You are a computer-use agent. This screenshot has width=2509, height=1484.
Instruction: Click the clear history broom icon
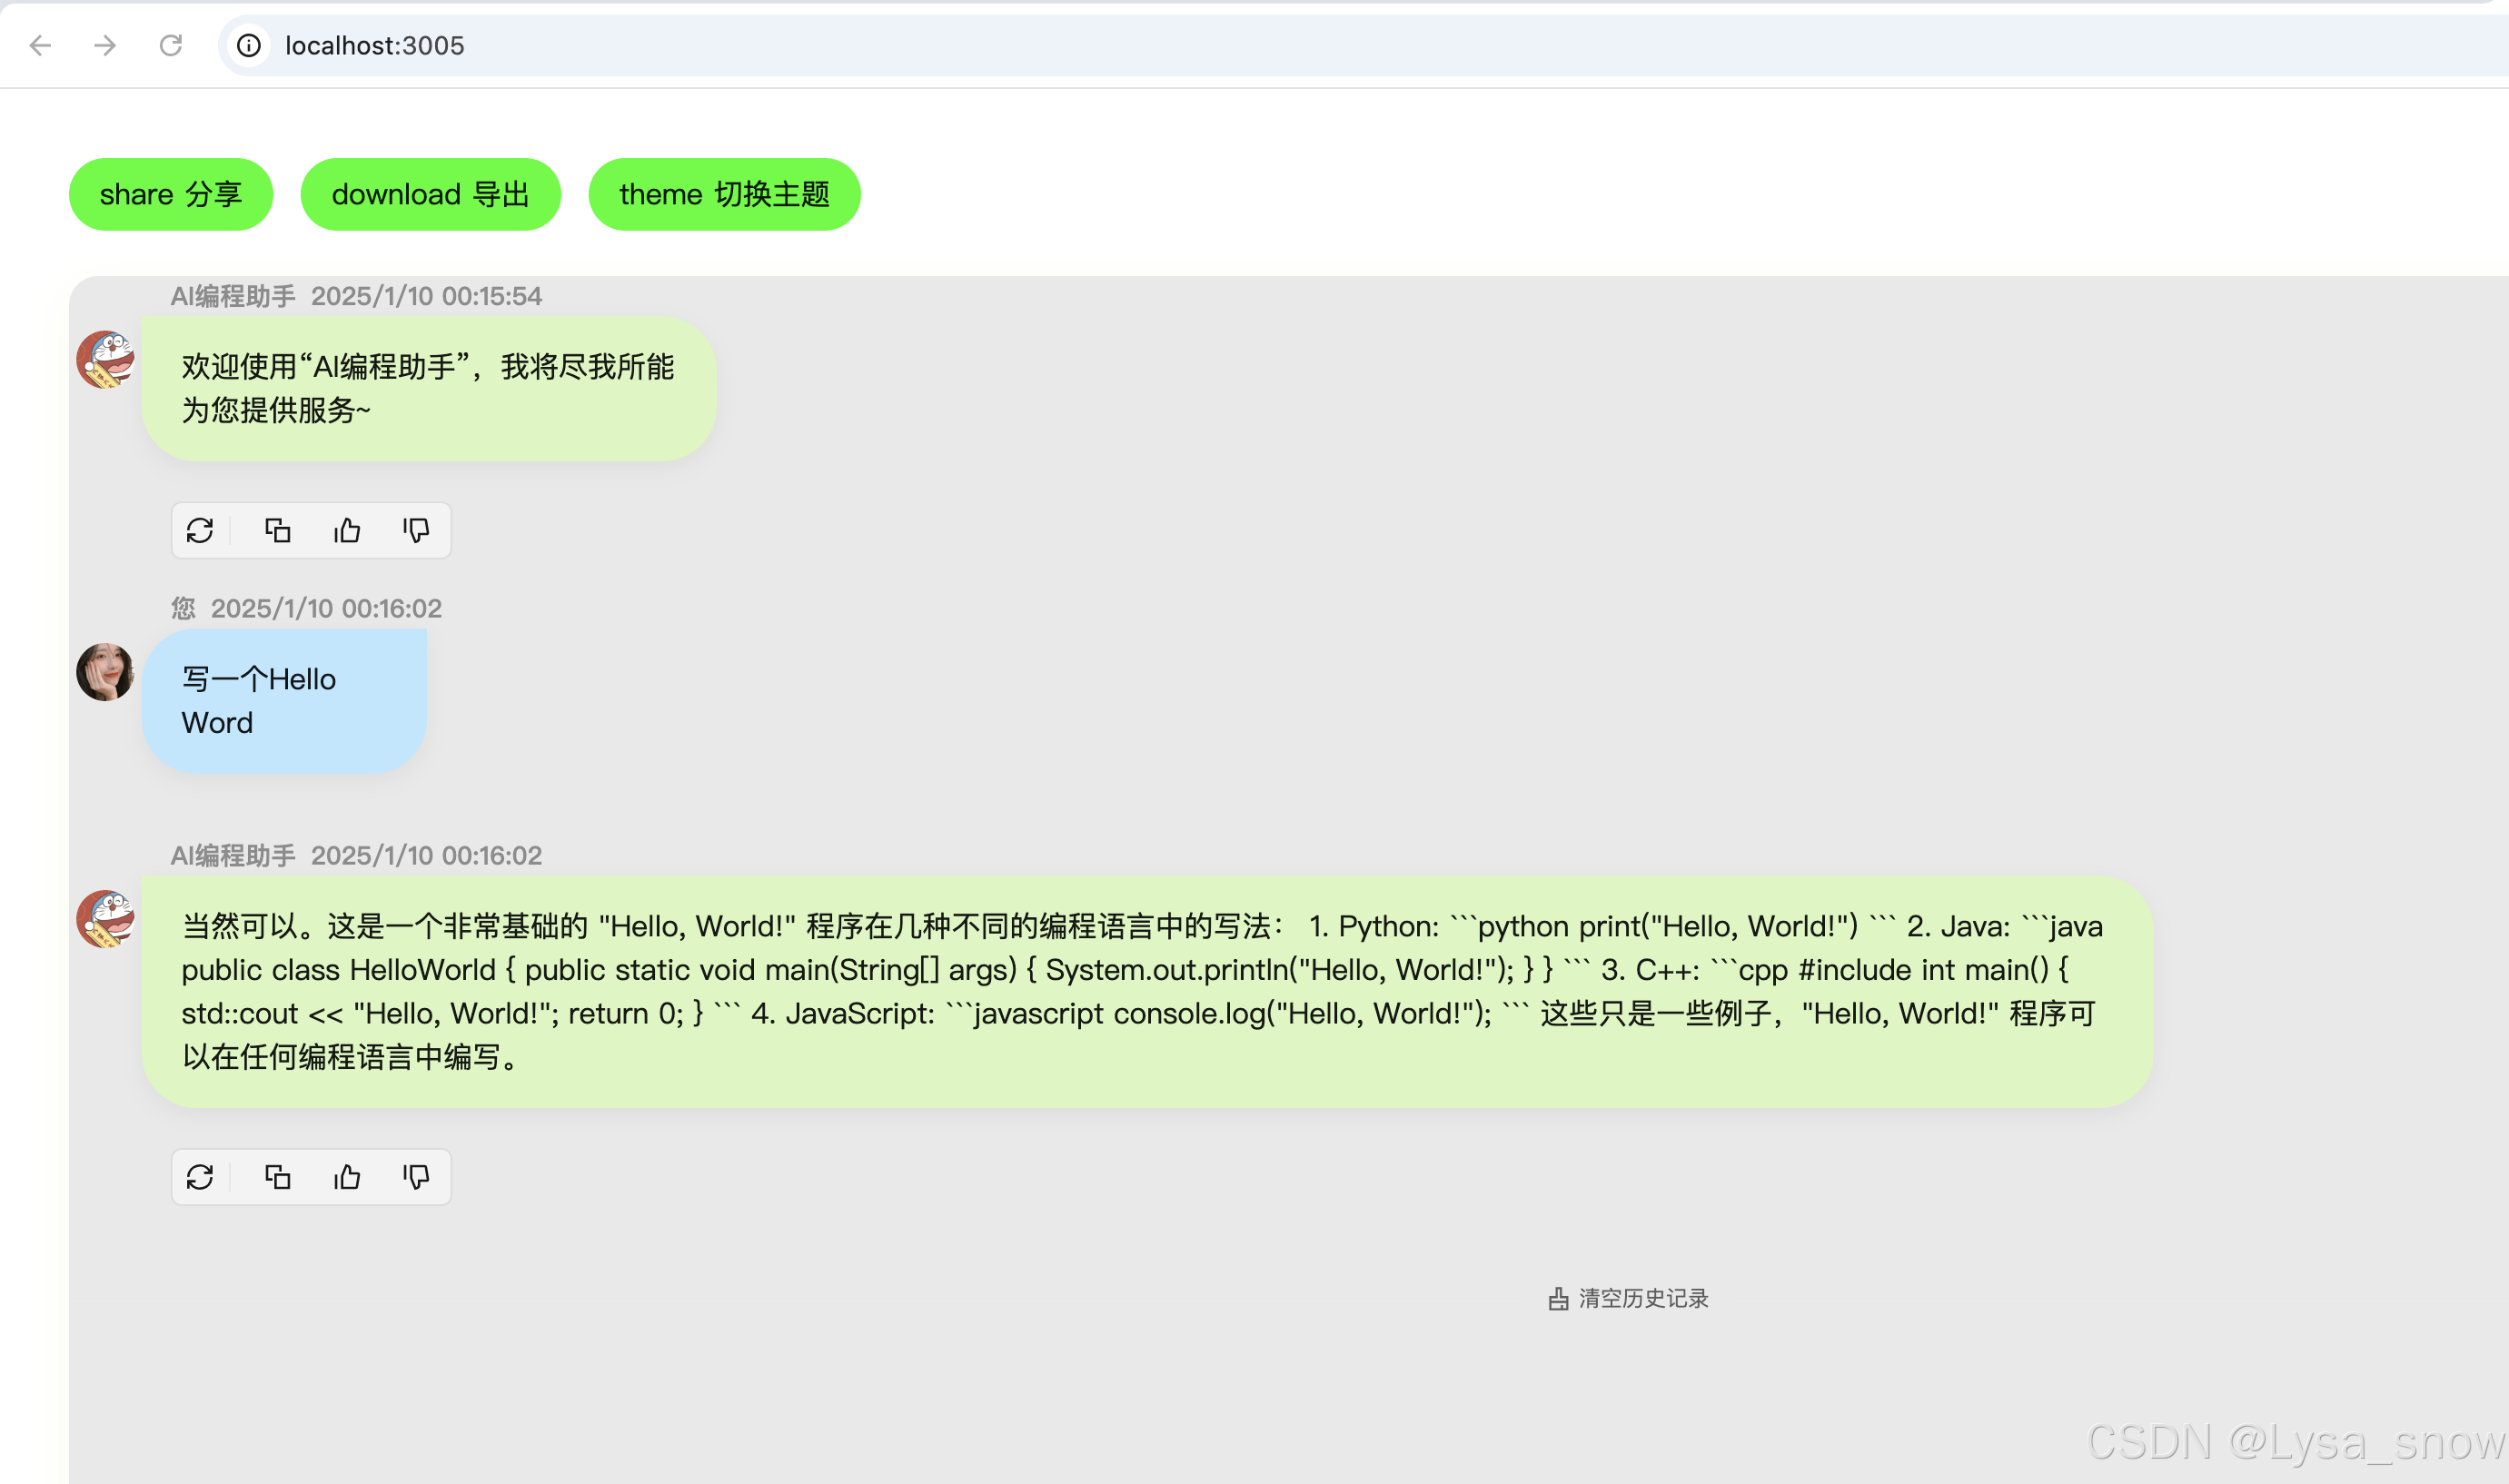[x=1558, y=1299]
